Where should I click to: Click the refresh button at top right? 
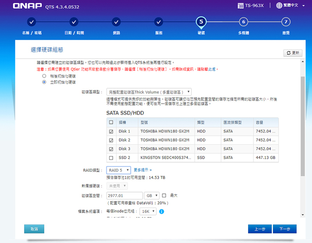293,53
